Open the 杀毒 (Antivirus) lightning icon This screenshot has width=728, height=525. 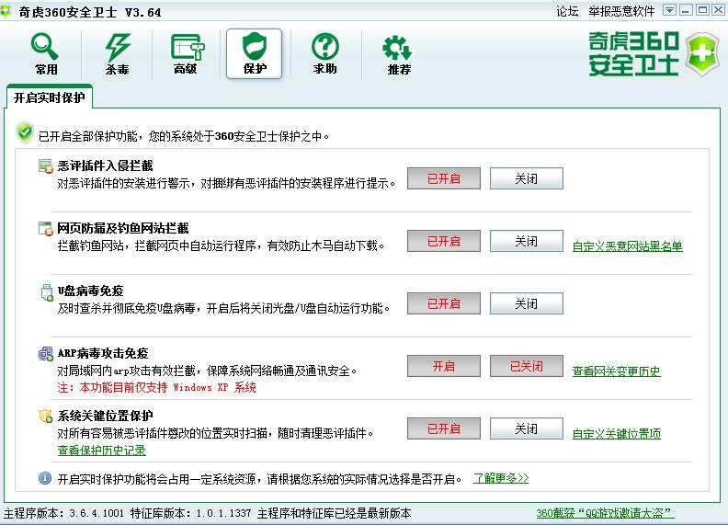click(117, 54)
